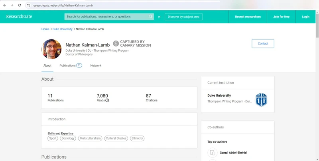Click Gamal Abdel-Shehid avatar icon
The image size is (319, 161).
[x=213, y=153]
